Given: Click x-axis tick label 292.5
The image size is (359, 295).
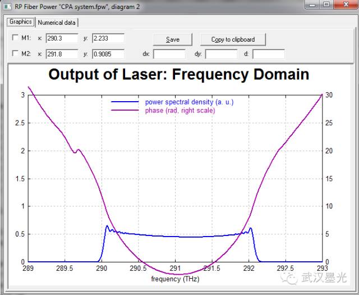Looking at the screenshot, I should click(x=286, y=268).
